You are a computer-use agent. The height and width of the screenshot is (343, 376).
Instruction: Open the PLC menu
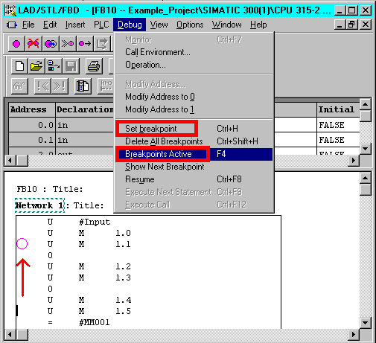pyautogui.click(x=101, y=25)
